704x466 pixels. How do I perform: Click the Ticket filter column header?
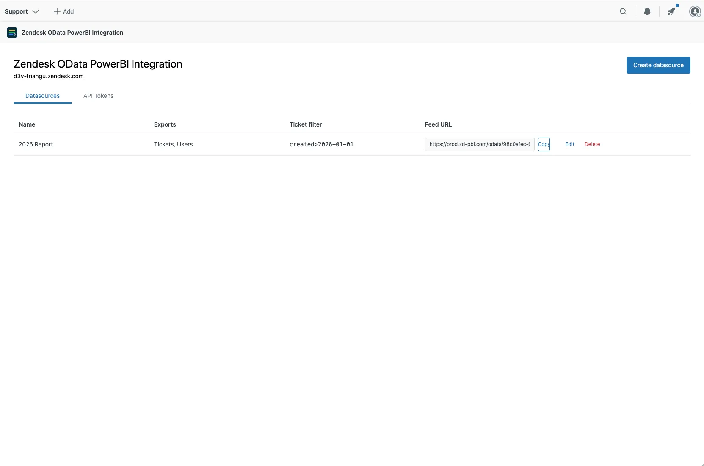click(306, 124)
